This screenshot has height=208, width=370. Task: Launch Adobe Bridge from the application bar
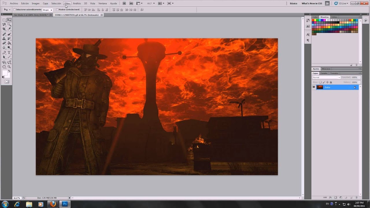pos(124,3)
